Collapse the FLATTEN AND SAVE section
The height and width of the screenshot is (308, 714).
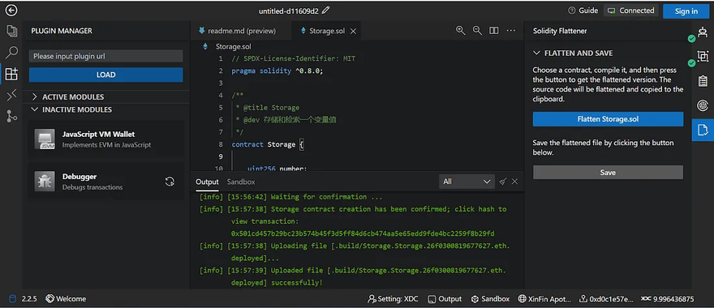click(573, 53)
